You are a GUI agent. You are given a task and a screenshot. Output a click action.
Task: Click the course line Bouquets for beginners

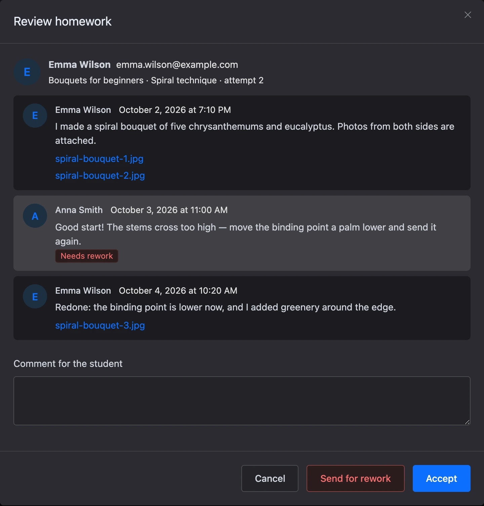pyautogui.click(x=156, y=80)
